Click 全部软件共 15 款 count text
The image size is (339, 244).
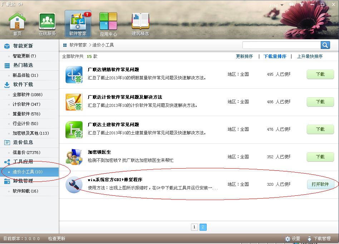(x=80, y=56)
